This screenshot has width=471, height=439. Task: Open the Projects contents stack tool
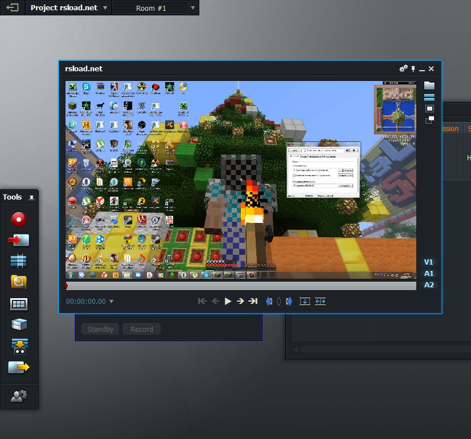[19, 324]
